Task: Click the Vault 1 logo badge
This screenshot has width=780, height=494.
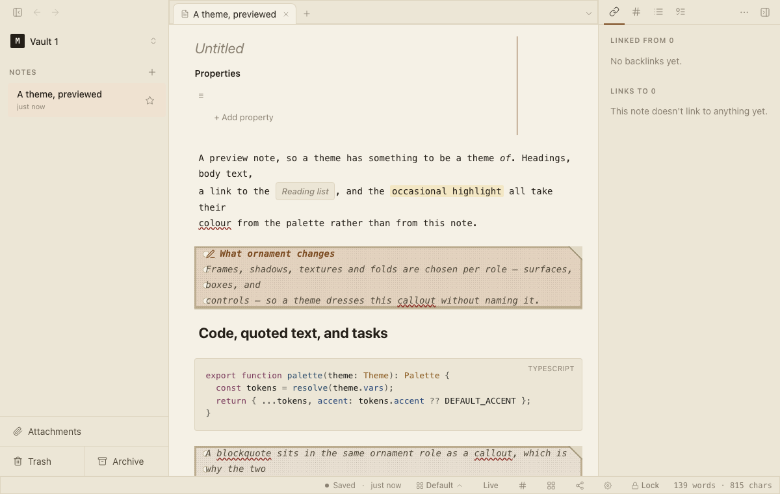Action: 18,41
